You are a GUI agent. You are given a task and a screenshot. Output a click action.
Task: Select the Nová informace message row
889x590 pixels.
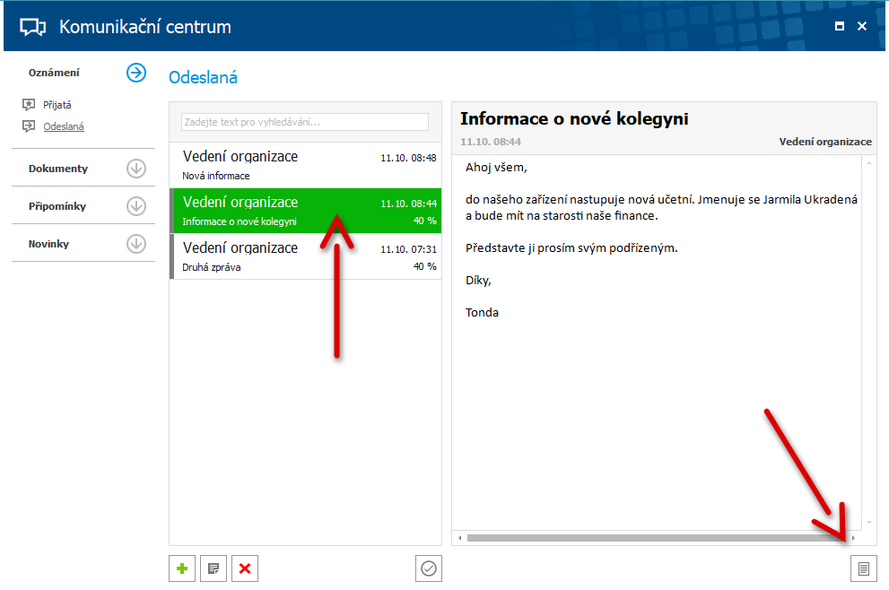tap(306, 165)
